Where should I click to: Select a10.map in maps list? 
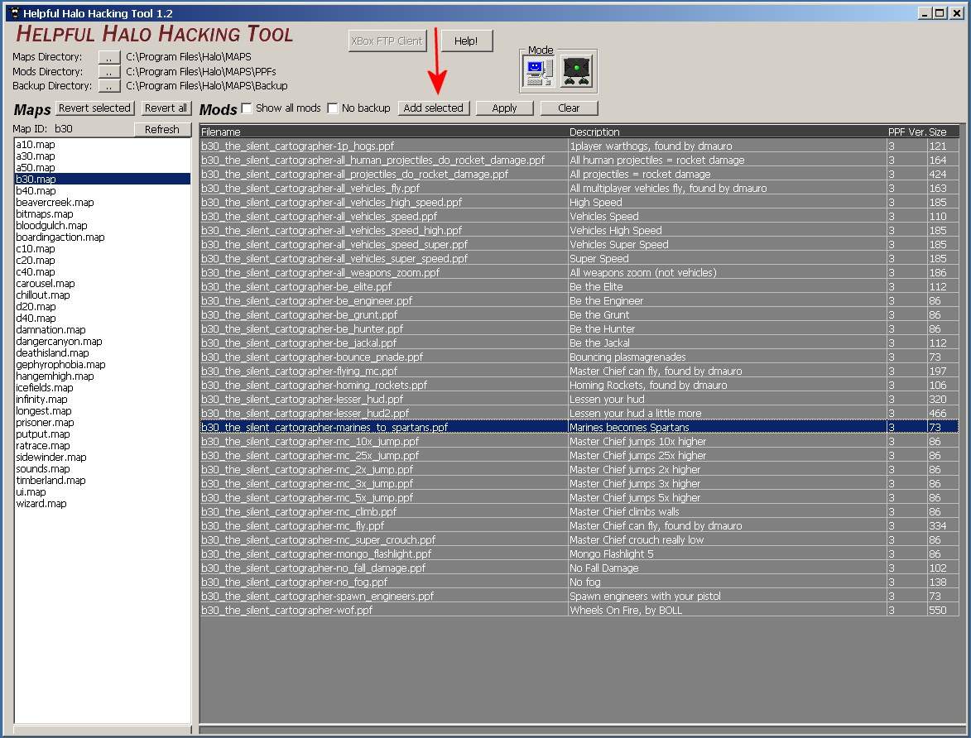click(103, 144)
